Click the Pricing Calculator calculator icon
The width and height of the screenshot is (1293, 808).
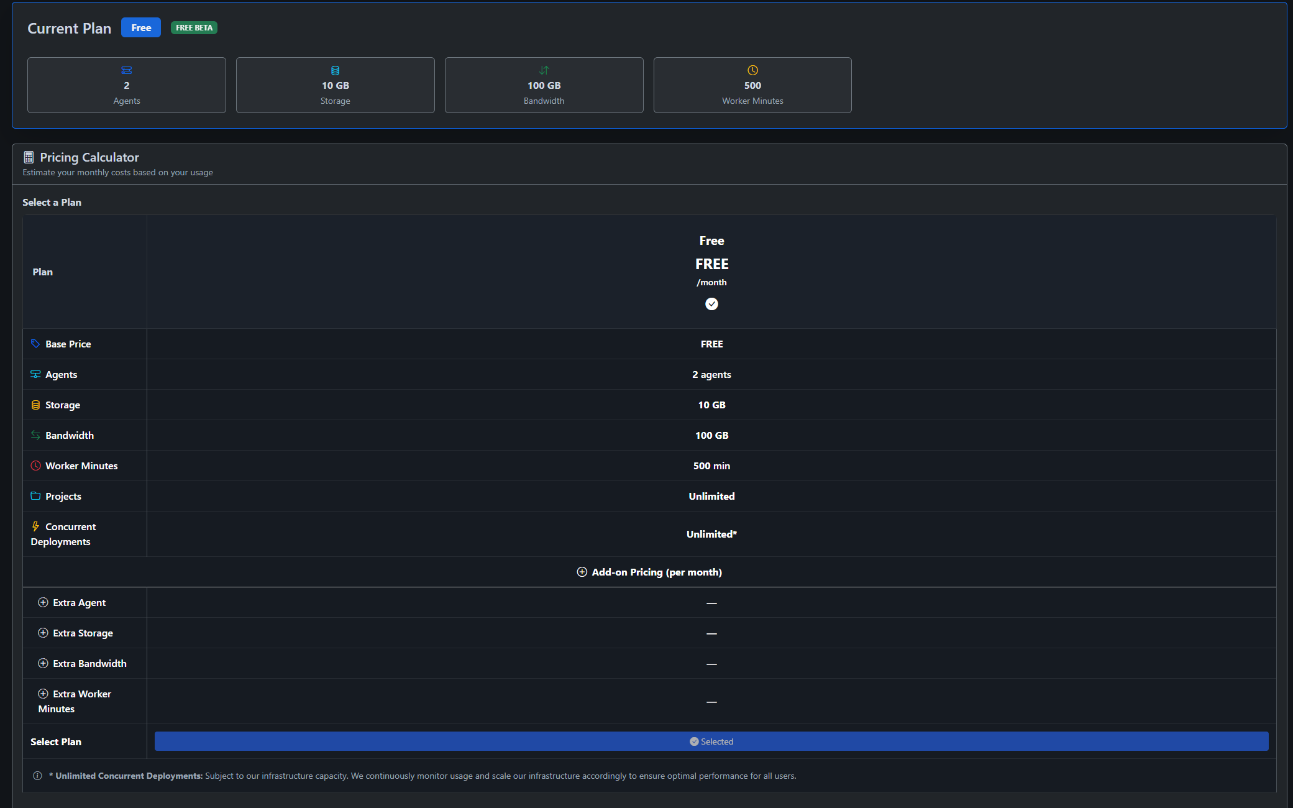tap(29, 156)
